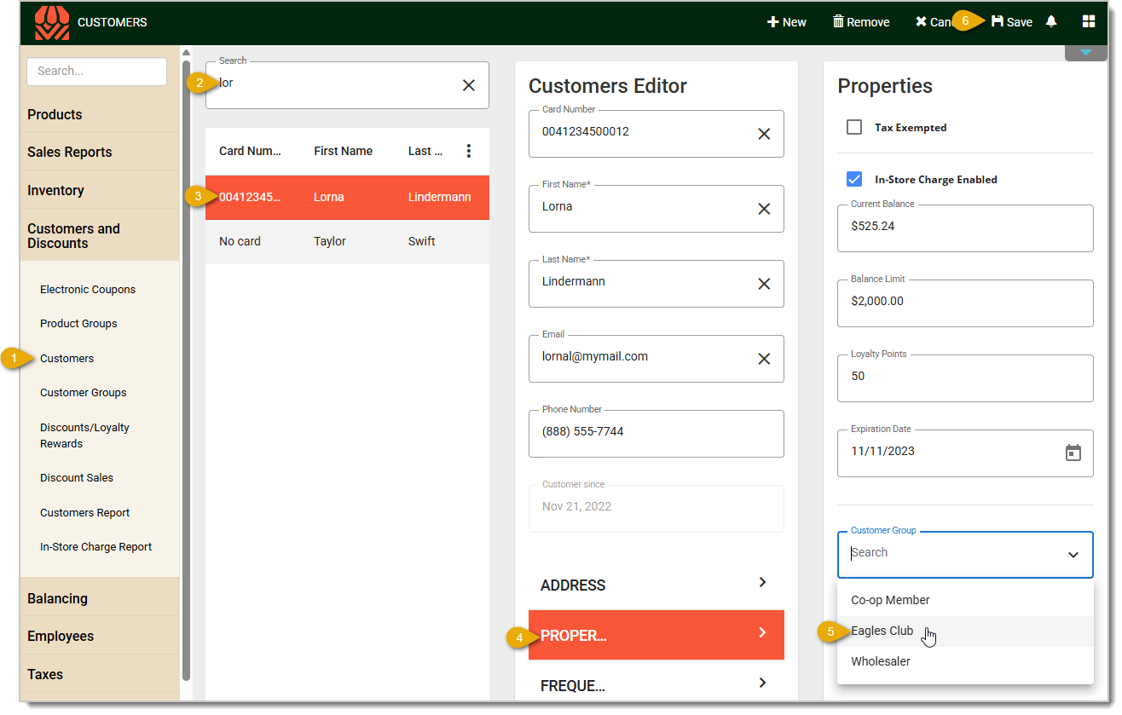
Task: Click the sidebar Search box
Action: (x=96, y=72)
